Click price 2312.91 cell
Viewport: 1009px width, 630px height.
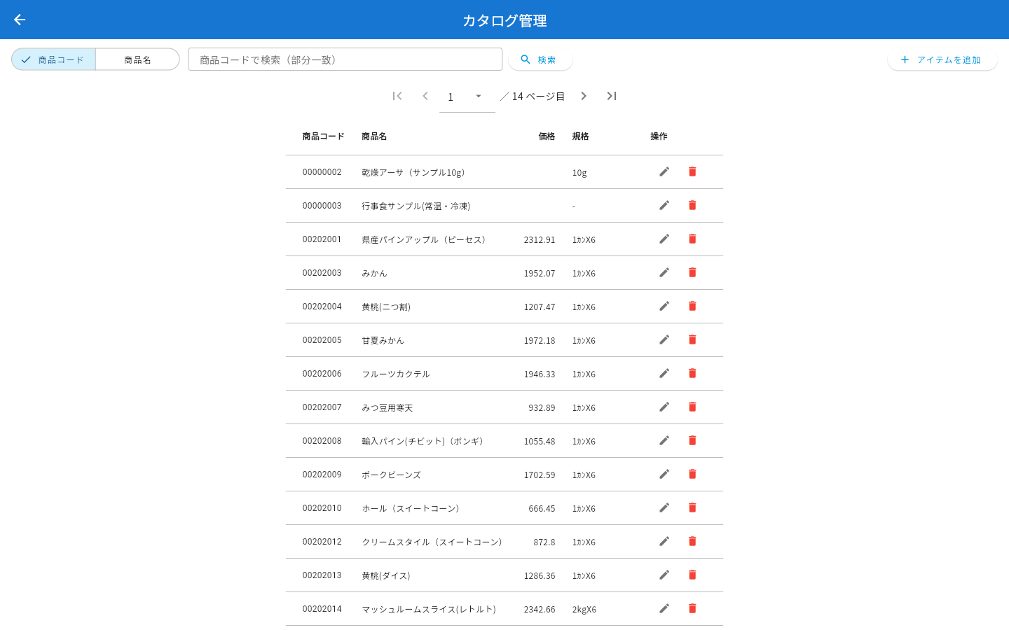[x=540, y=239]
